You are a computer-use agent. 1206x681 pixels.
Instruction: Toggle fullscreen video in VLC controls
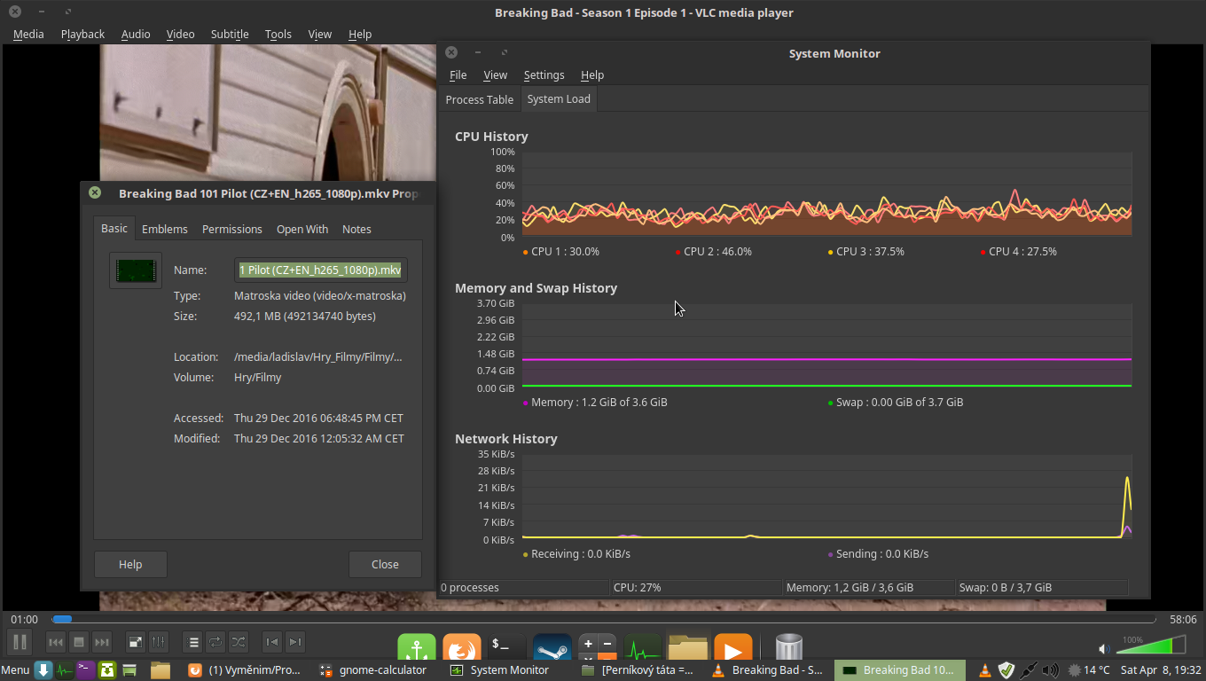pos(135,642)
